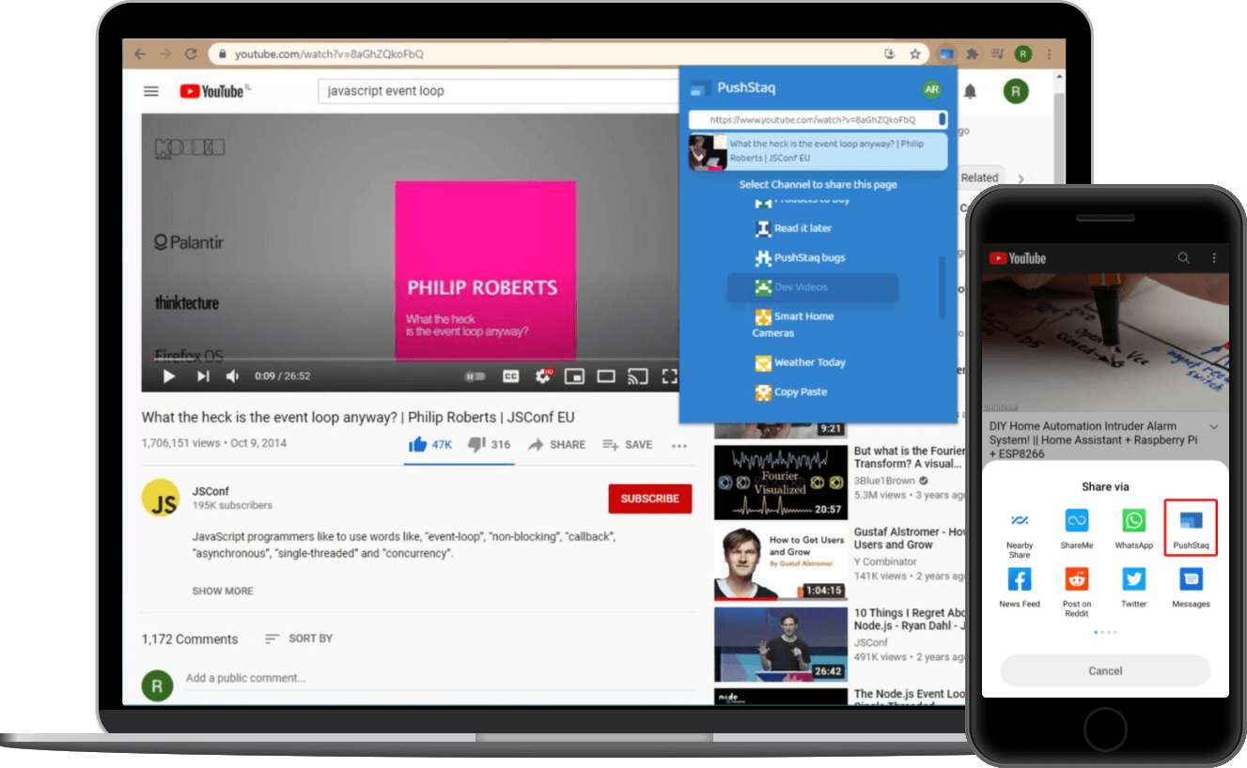Tap ShareMe in phone share sheet

point(1077,529)
